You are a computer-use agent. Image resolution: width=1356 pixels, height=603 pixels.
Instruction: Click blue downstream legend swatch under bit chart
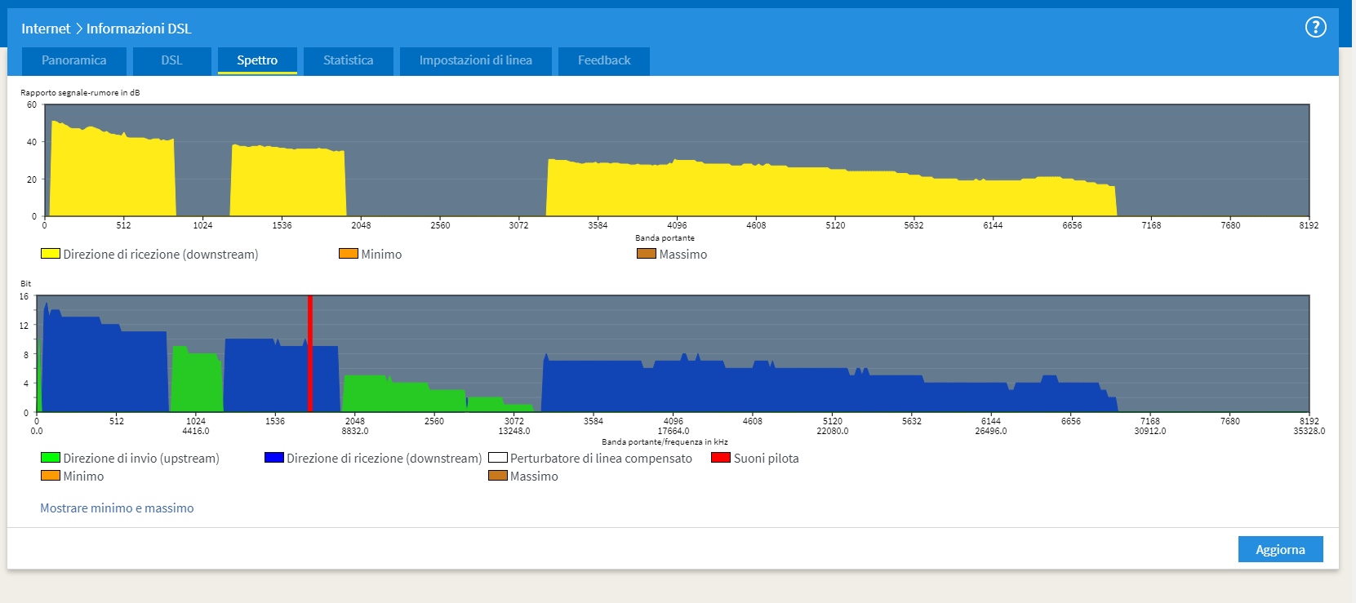point(274,458)
